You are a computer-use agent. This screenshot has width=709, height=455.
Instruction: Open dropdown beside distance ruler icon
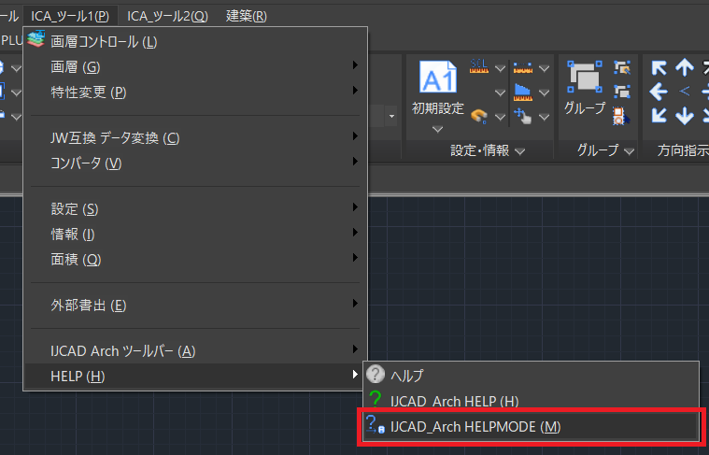(x=545, y=69)
